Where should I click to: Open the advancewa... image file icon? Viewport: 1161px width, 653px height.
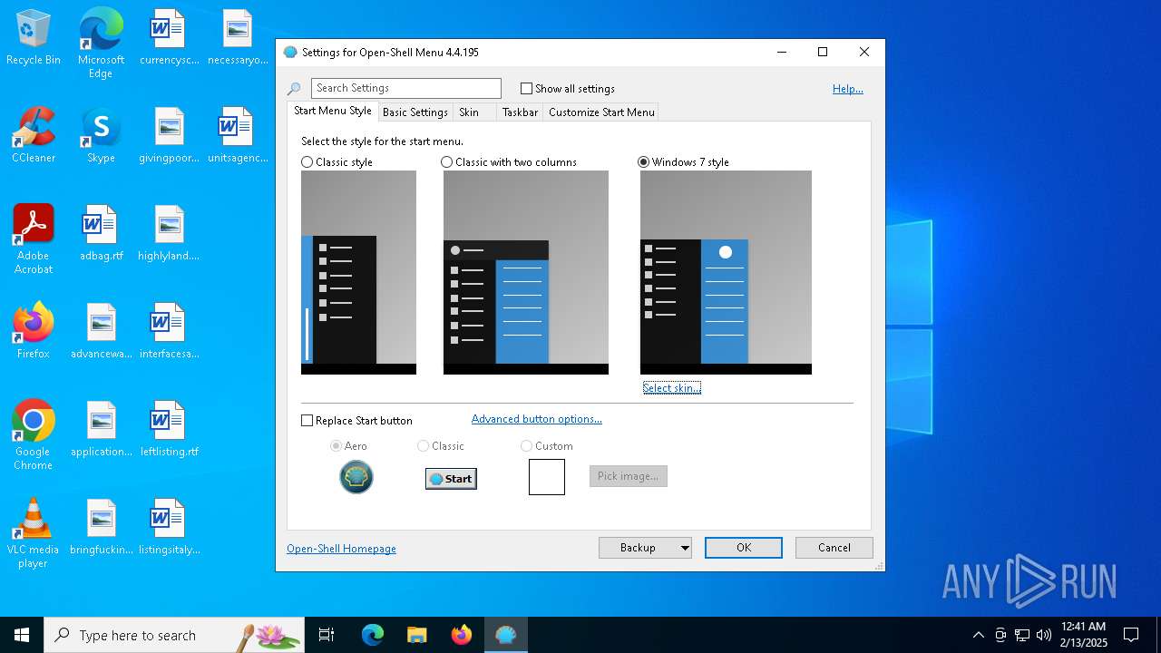(x=101, y=332)
